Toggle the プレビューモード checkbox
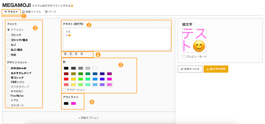The height and width of the screenshot is (124, 265). click(184, 57)
